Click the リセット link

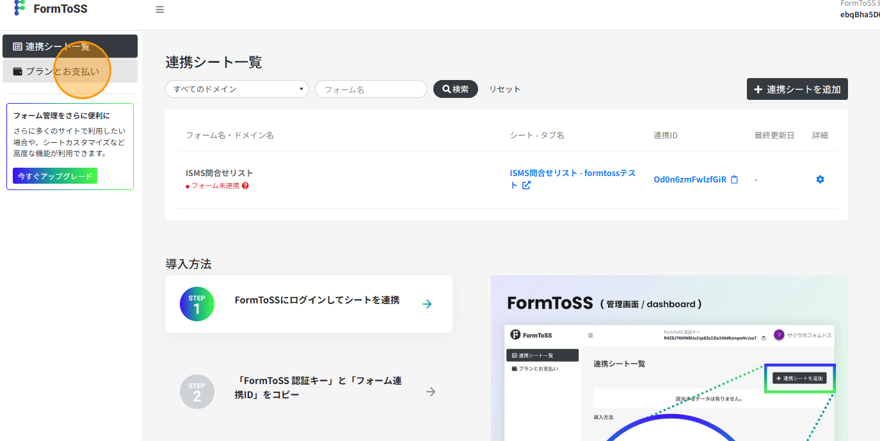[x=505, y=89]
